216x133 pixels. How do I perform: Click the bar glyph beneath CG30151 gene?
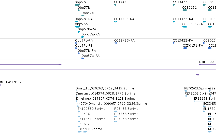[185, 10]
